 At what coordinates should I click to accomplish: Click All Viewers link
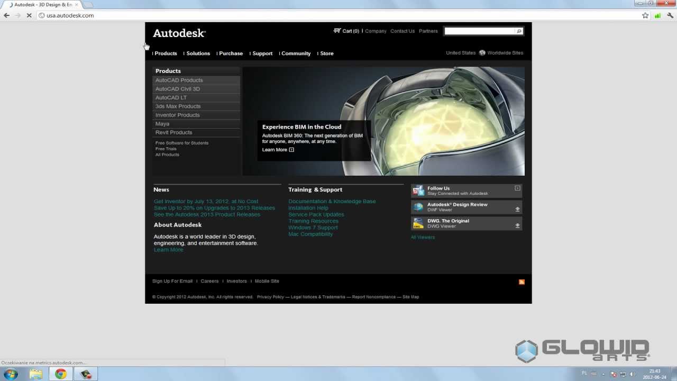click(x=423, y=237)
